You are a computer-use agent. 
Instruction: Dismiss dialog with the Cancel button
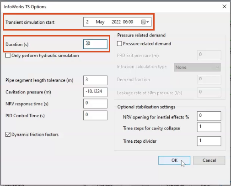click(x=209, y=160)
